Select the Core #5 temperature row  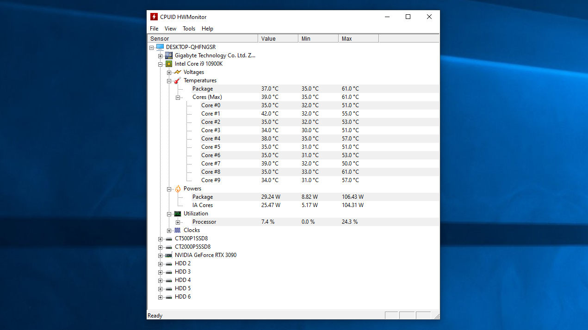coord(210,147)
